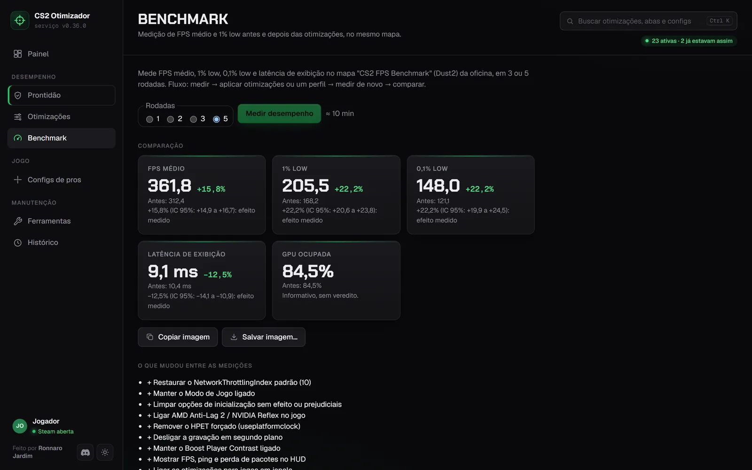Click the Ferramentas wrench icon
Viewport: 752px width, 470px height.
[x=18, y=221]
